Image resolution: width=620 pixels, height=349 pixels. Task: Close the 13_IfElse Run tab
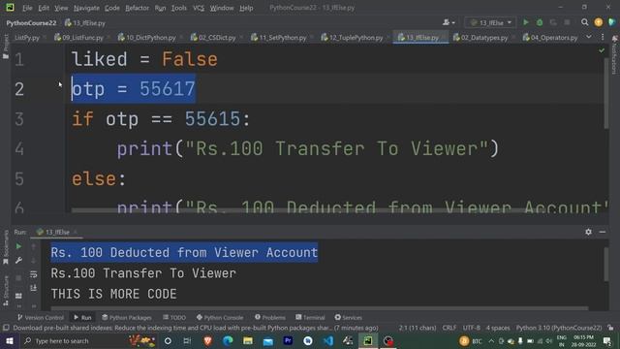tap(76, 232)
